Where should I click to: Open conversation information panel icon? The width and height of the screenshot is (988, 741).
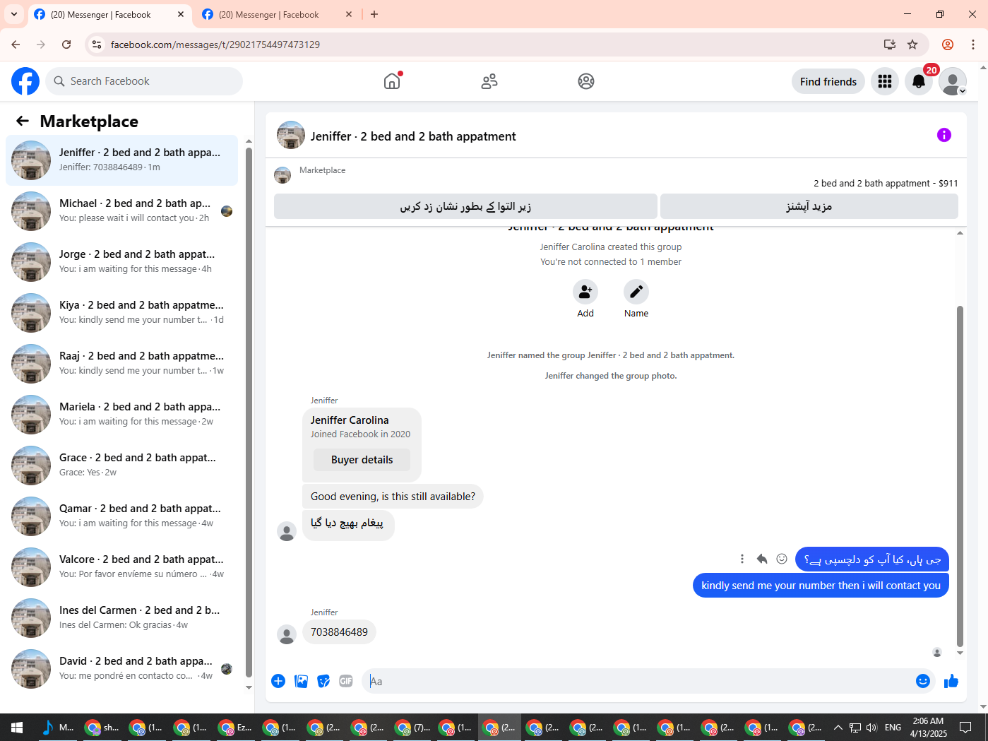click(x=944, y=135)
